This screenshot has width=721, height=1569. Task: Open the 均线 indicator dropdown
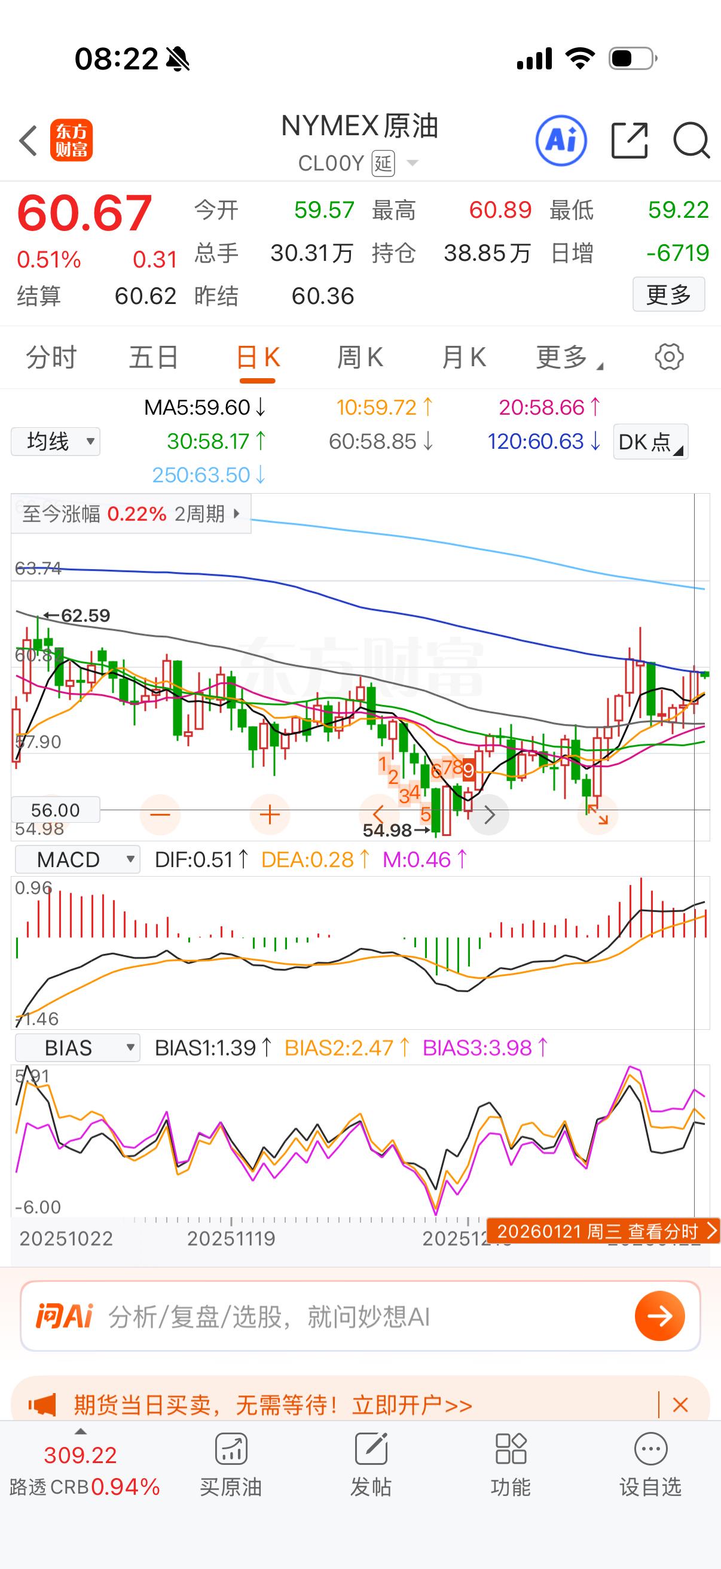tap(56, 441)
